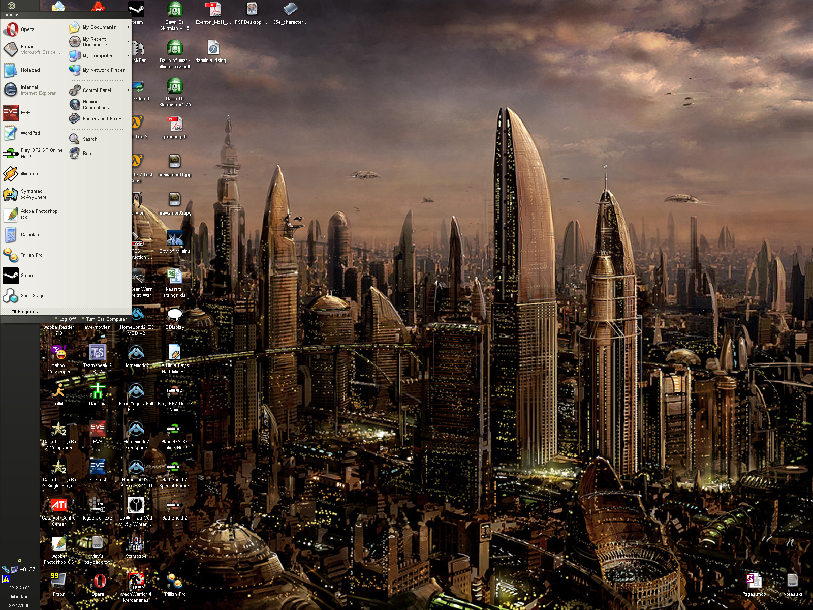Expand the All Programs list
Viewport: 813px width, 610px height.
click(24, 312)
